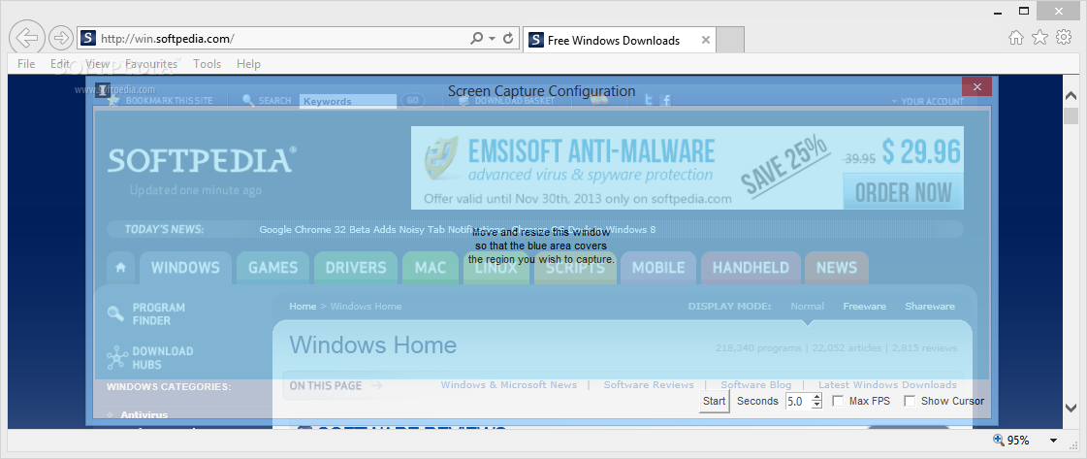1087x459 pixels.
Task: Click the Refresh page icon
Action: 508,39
